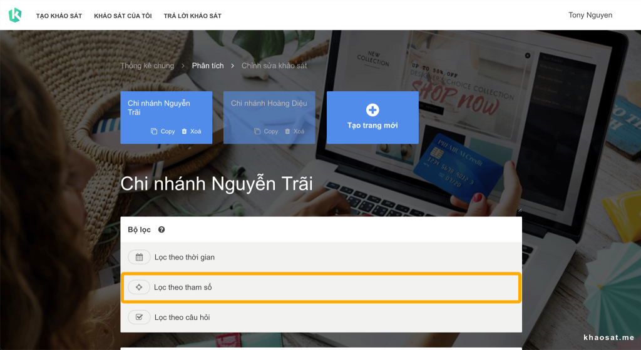Click the green khaosat.me logo icon

pyautogui.click(x=15, y=15)
